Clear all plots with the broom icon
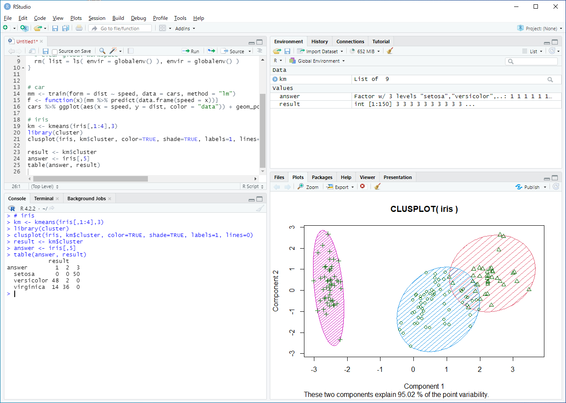The image size is (566, 403). pyautogui.click(x=377, y=187)
